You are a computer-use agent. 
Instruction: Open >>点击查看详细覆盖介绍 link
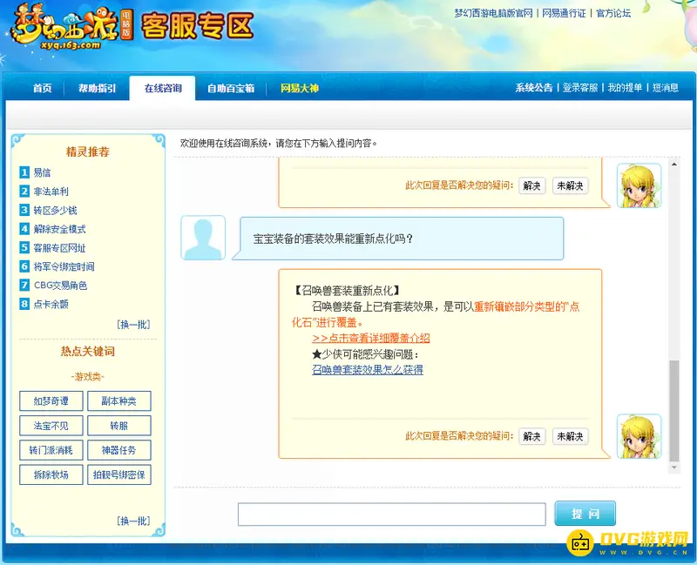(371, 338)
